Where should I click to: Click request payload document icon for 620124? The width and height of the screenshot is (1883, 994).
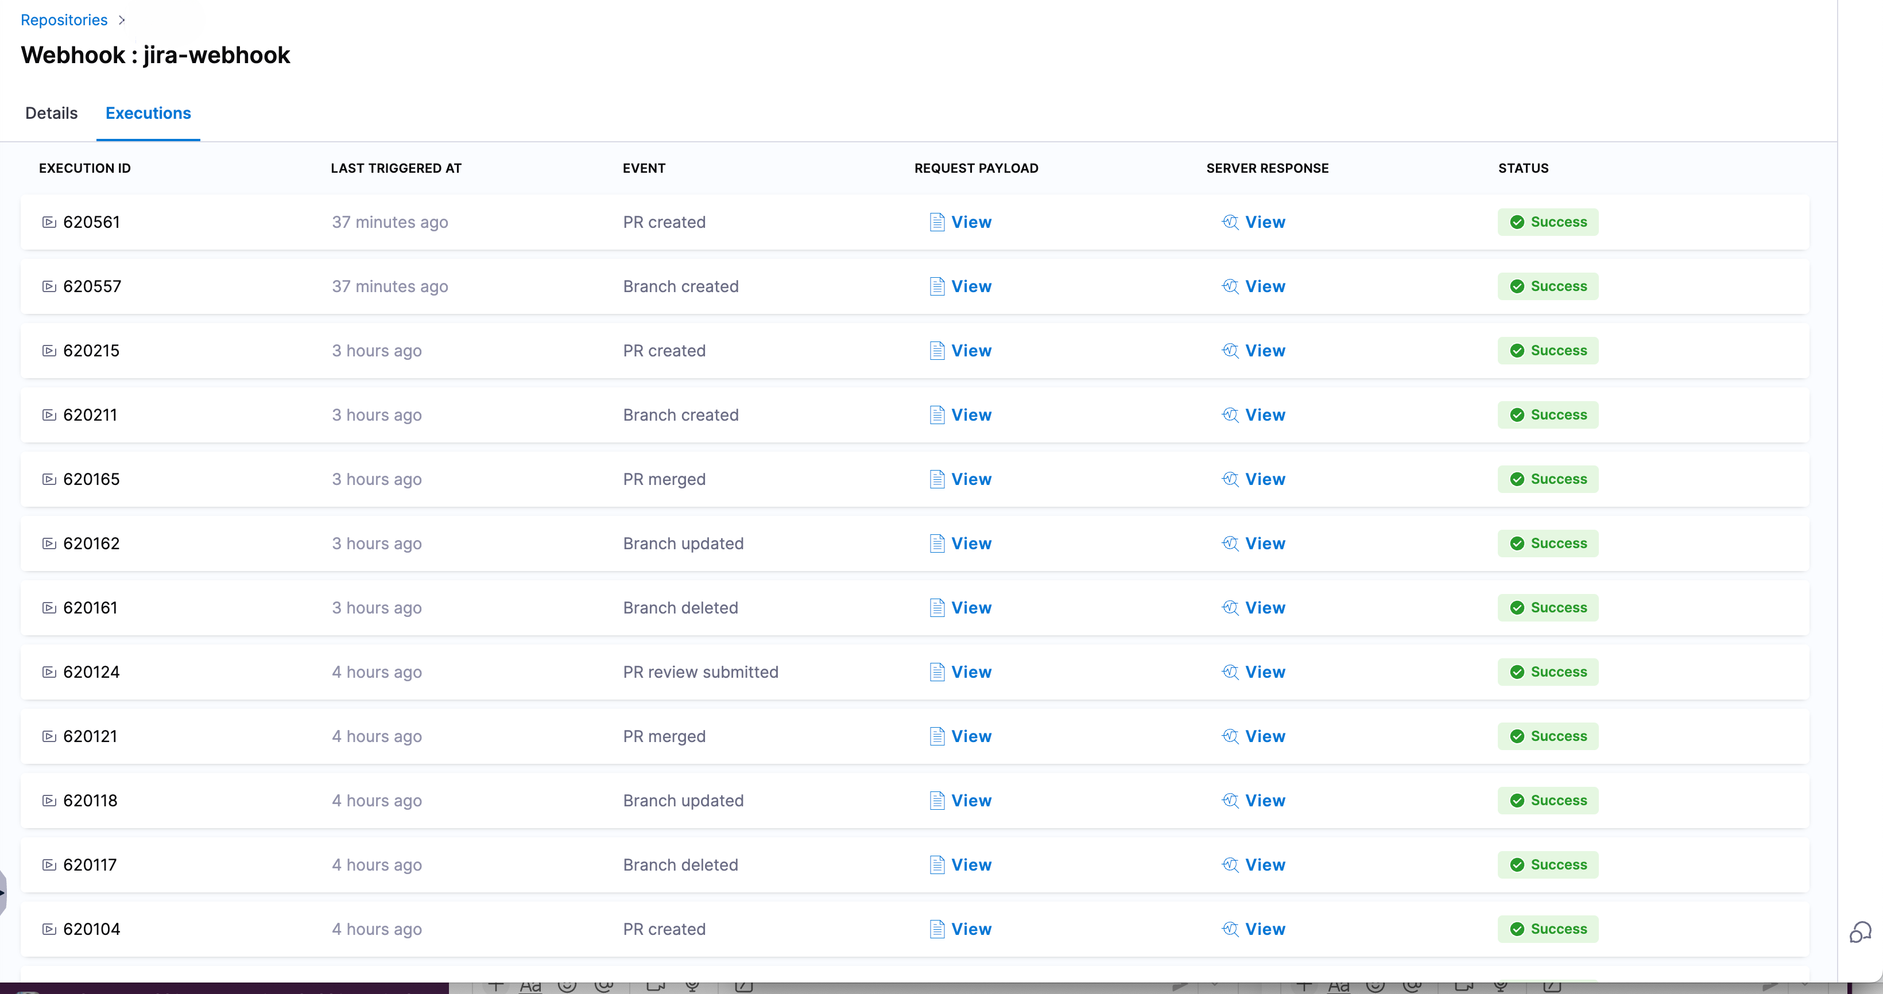[x=937, y=673]
